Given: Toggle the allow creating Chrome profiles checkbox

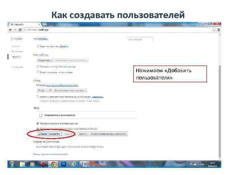Looking at the screenshot, I should click(38, 129).
